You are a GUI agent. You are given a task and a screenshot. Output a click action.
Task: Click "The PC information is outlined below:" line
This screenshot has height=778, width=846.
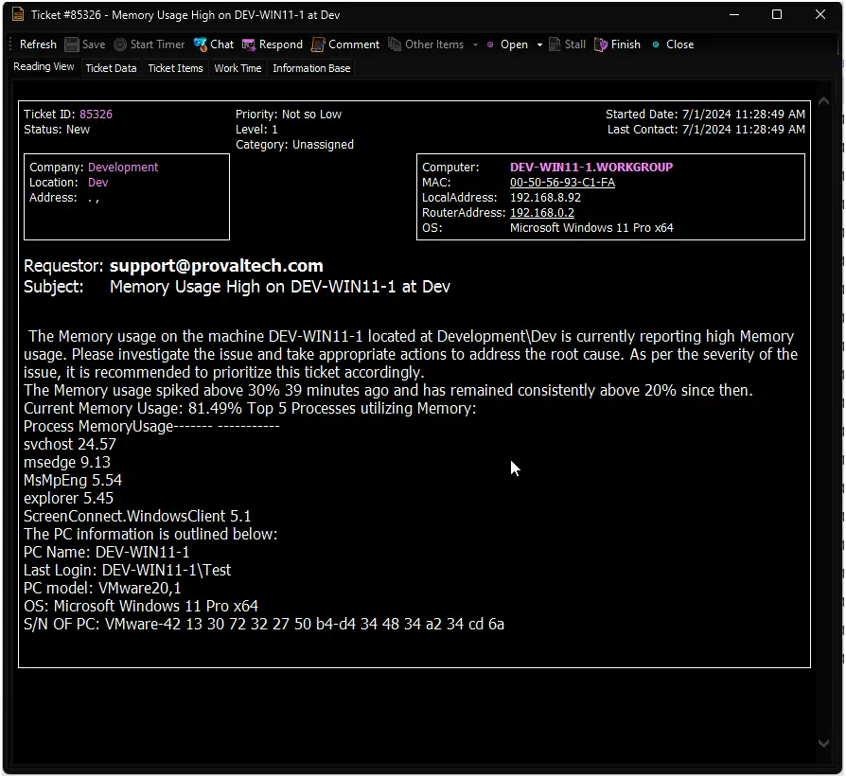click(x=150, y=534)
